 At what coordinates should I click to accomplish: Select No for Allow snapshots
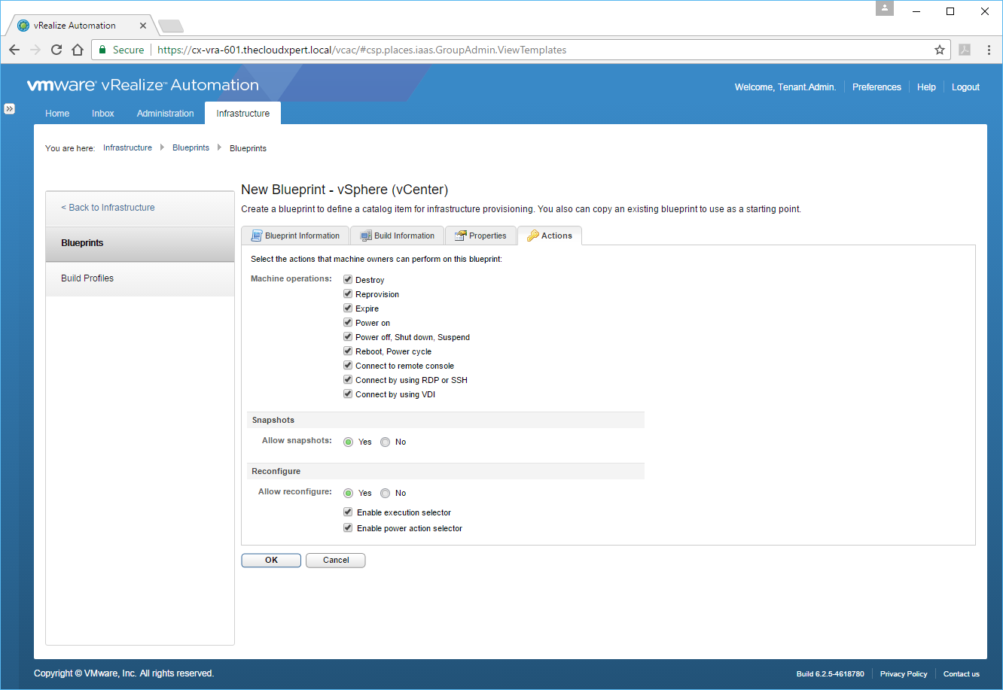[386, 442]
